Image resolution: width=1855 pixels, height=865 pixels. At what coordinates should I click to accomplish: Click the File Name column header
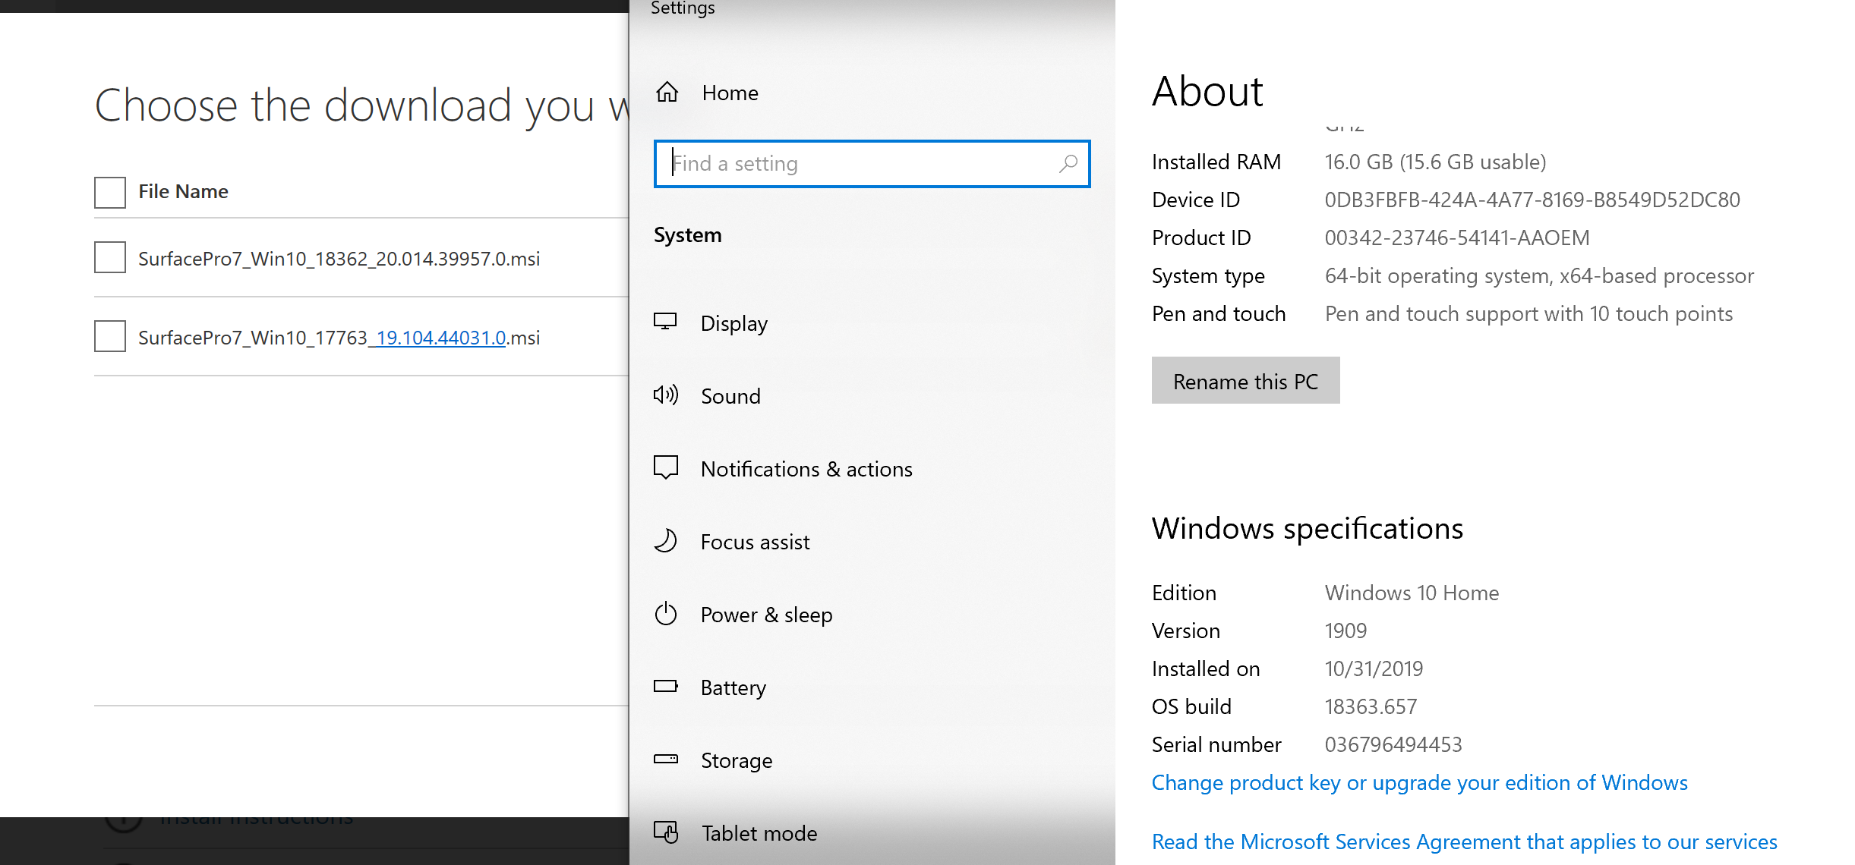click(x=183, y=191)
